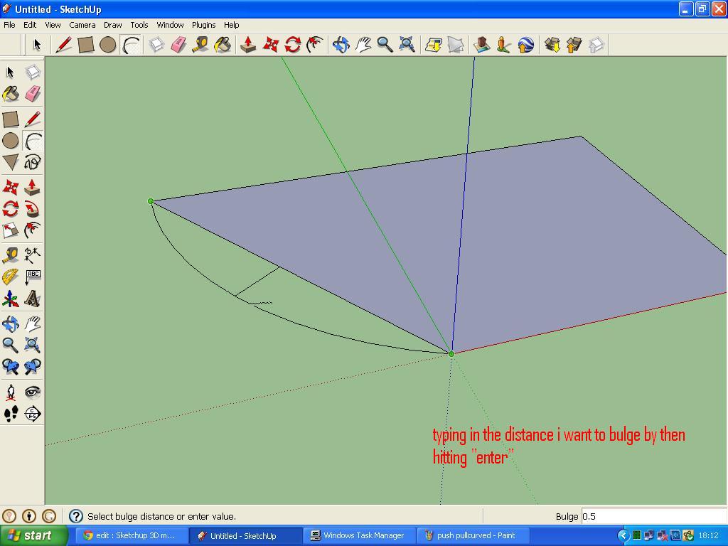Select the Polygon tool in left toolset
728x546 pixels.
(11, 163)
